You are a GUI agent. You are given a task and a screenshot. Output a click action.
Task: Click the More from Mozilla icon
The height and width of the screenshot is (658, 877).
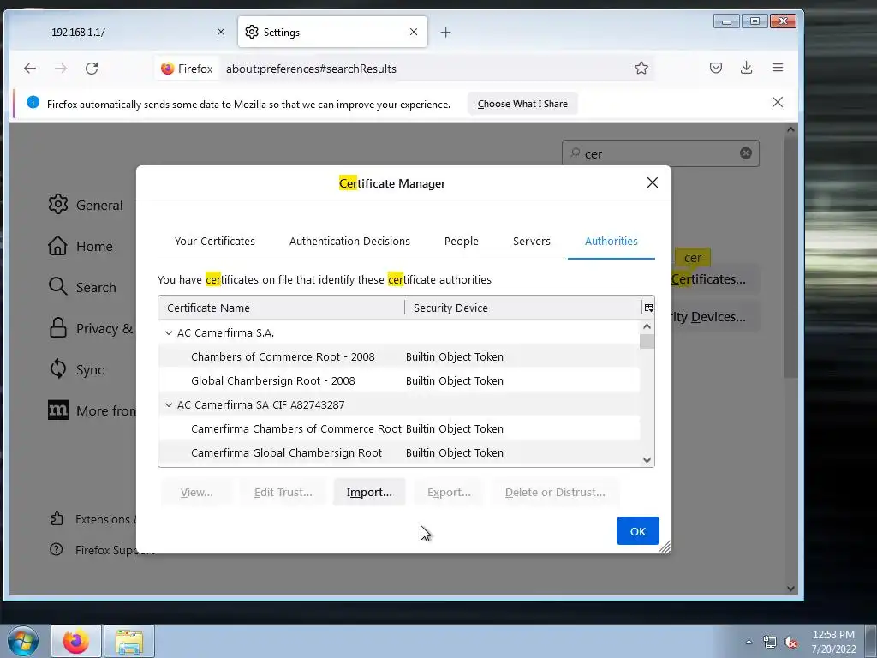[58, 410]
